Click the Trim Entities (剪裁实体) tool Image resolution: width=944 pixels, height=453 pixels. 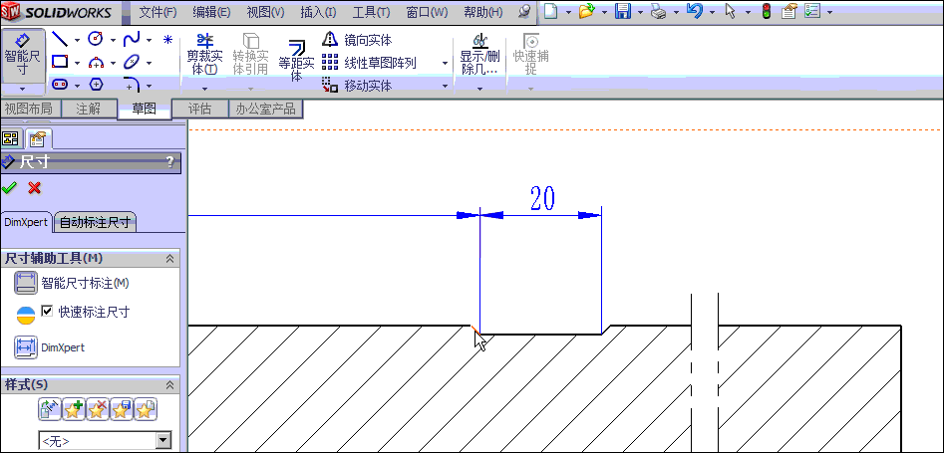pos(204,54)
